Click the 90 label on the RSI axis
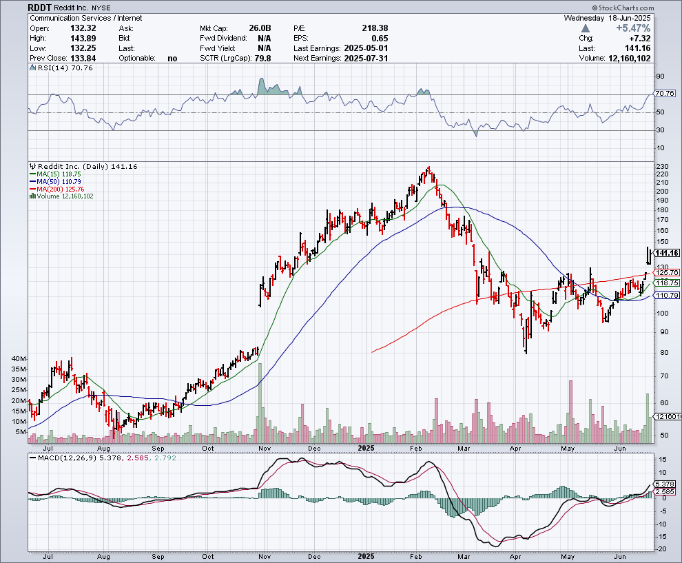 (660, 76)
